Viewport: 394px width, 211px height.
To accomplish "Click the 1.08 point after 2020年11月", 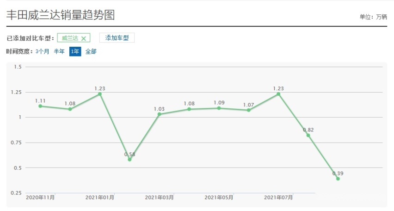I will coord(70,109).
